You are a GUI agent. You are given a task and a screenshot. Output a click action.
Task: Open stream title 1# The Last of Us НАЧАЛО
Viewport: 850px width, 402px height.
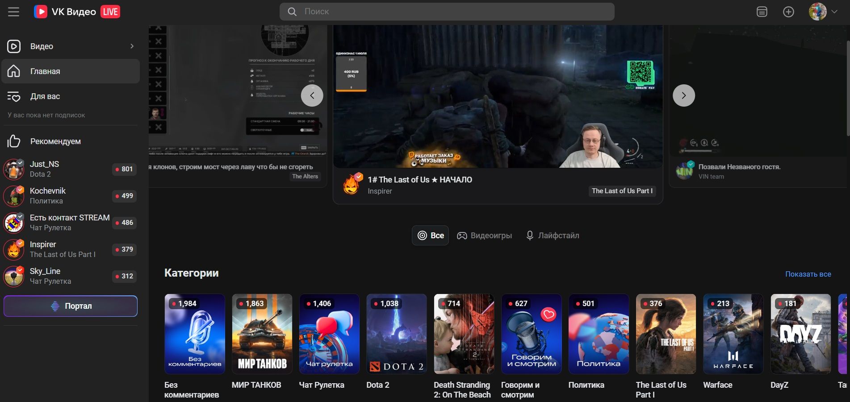[420, 179]
